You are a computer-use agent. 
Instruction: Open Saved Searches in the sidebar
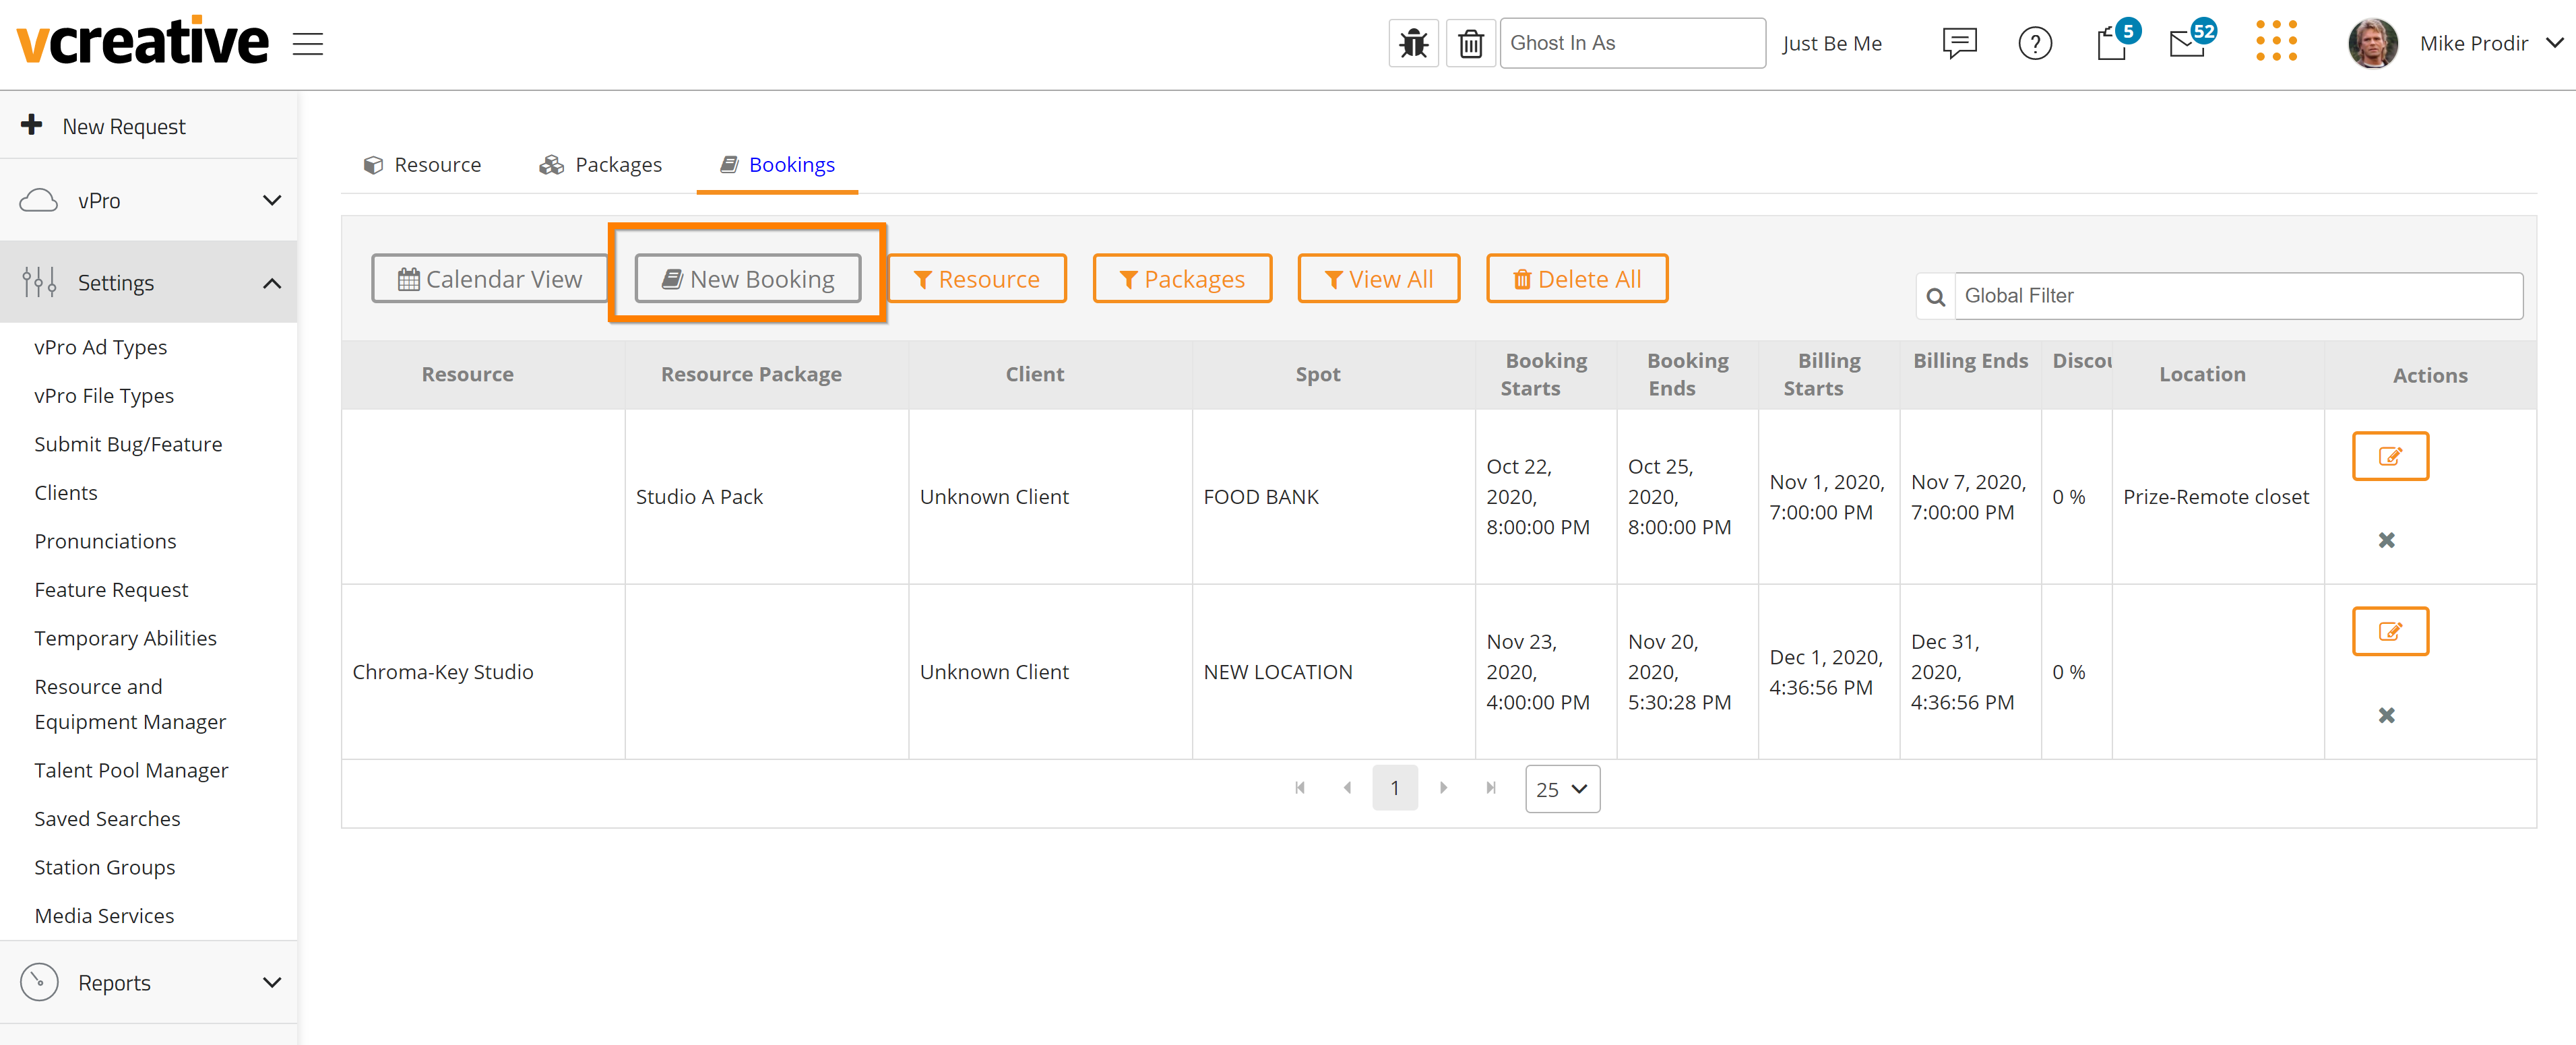click(x=107, y=819)
